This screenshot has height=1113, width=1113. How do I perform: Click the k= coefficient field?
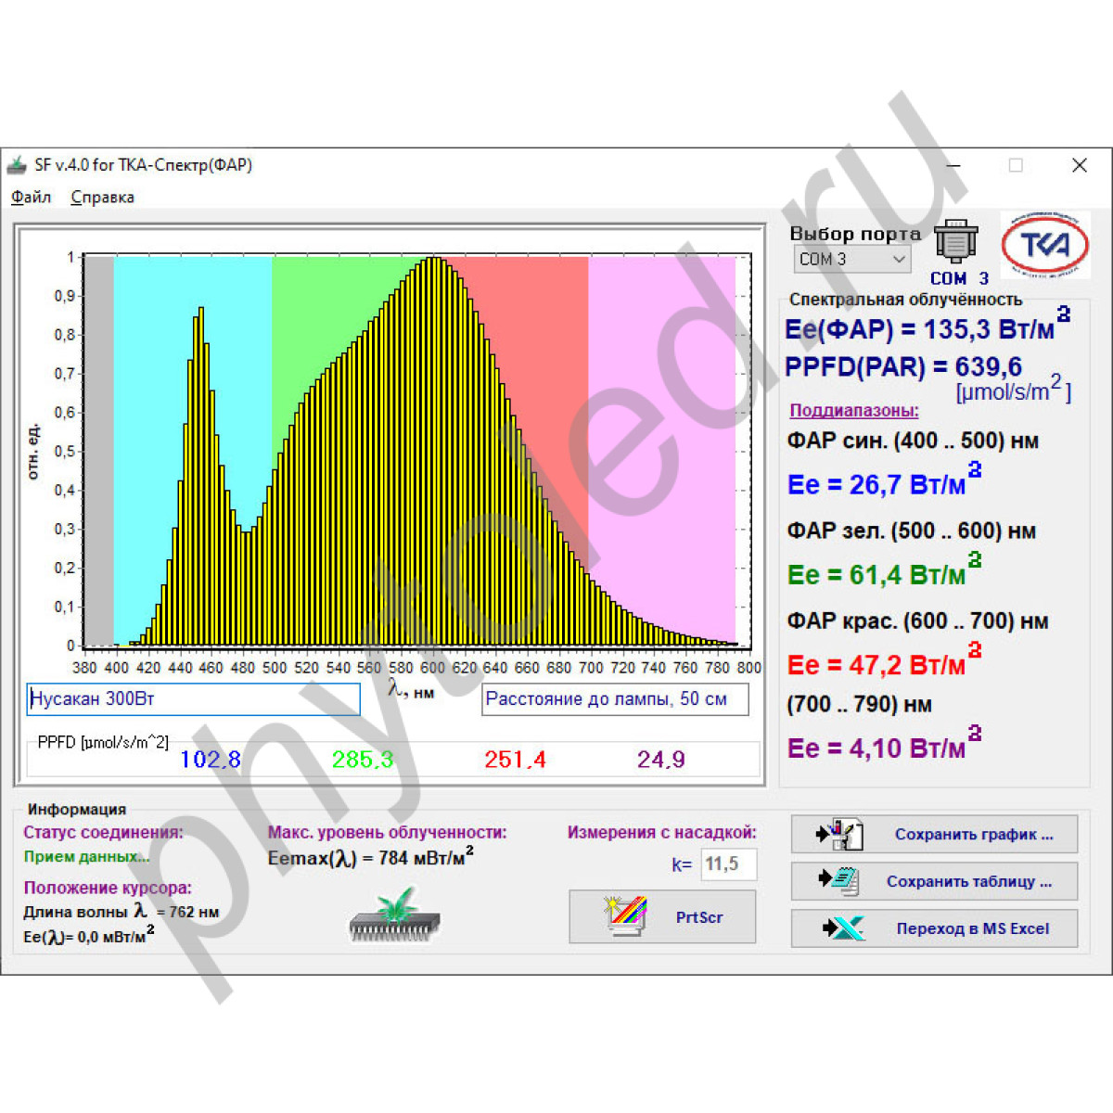[x=728, y=864]
